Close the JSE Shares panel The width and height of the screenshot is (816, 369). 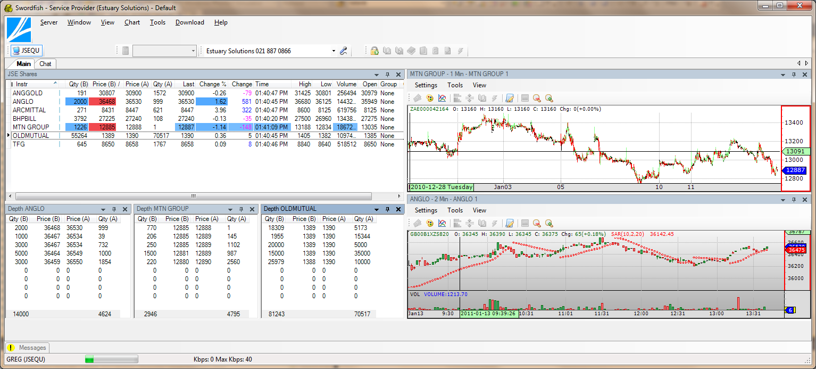399,75
